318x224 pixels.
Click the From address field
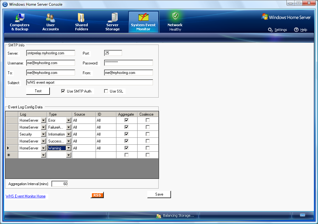click(x=128, y=72)
